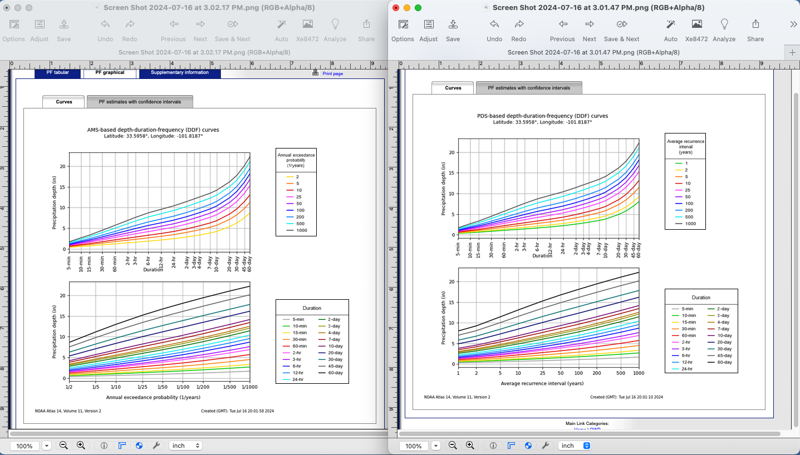
Task: Show image info in right window status bar
Action: pos(493,446)
